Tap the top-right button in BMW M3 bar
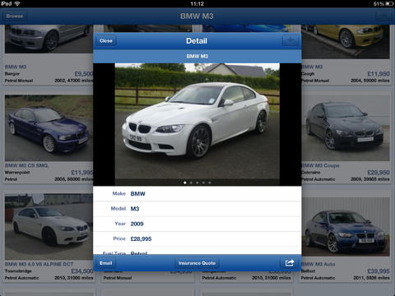The height and width of the screenshot is (296, 395). coord(383,16)
